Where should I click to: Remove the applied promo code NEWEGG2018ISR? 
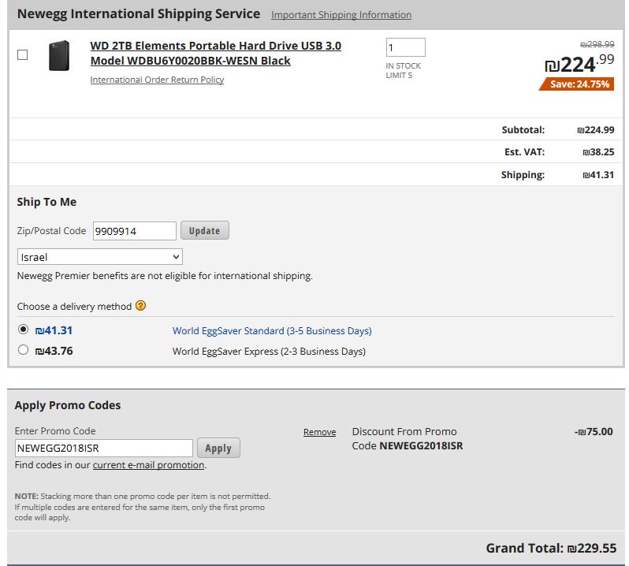click(319, 432)
